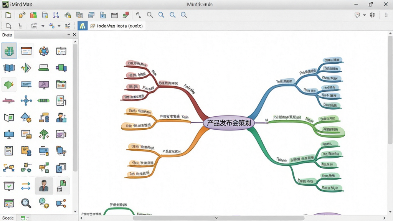Pick the purple monitor with signature icon
Image resolution: width=393 pixels, height=221 pixels.
(x=44, y=85)
